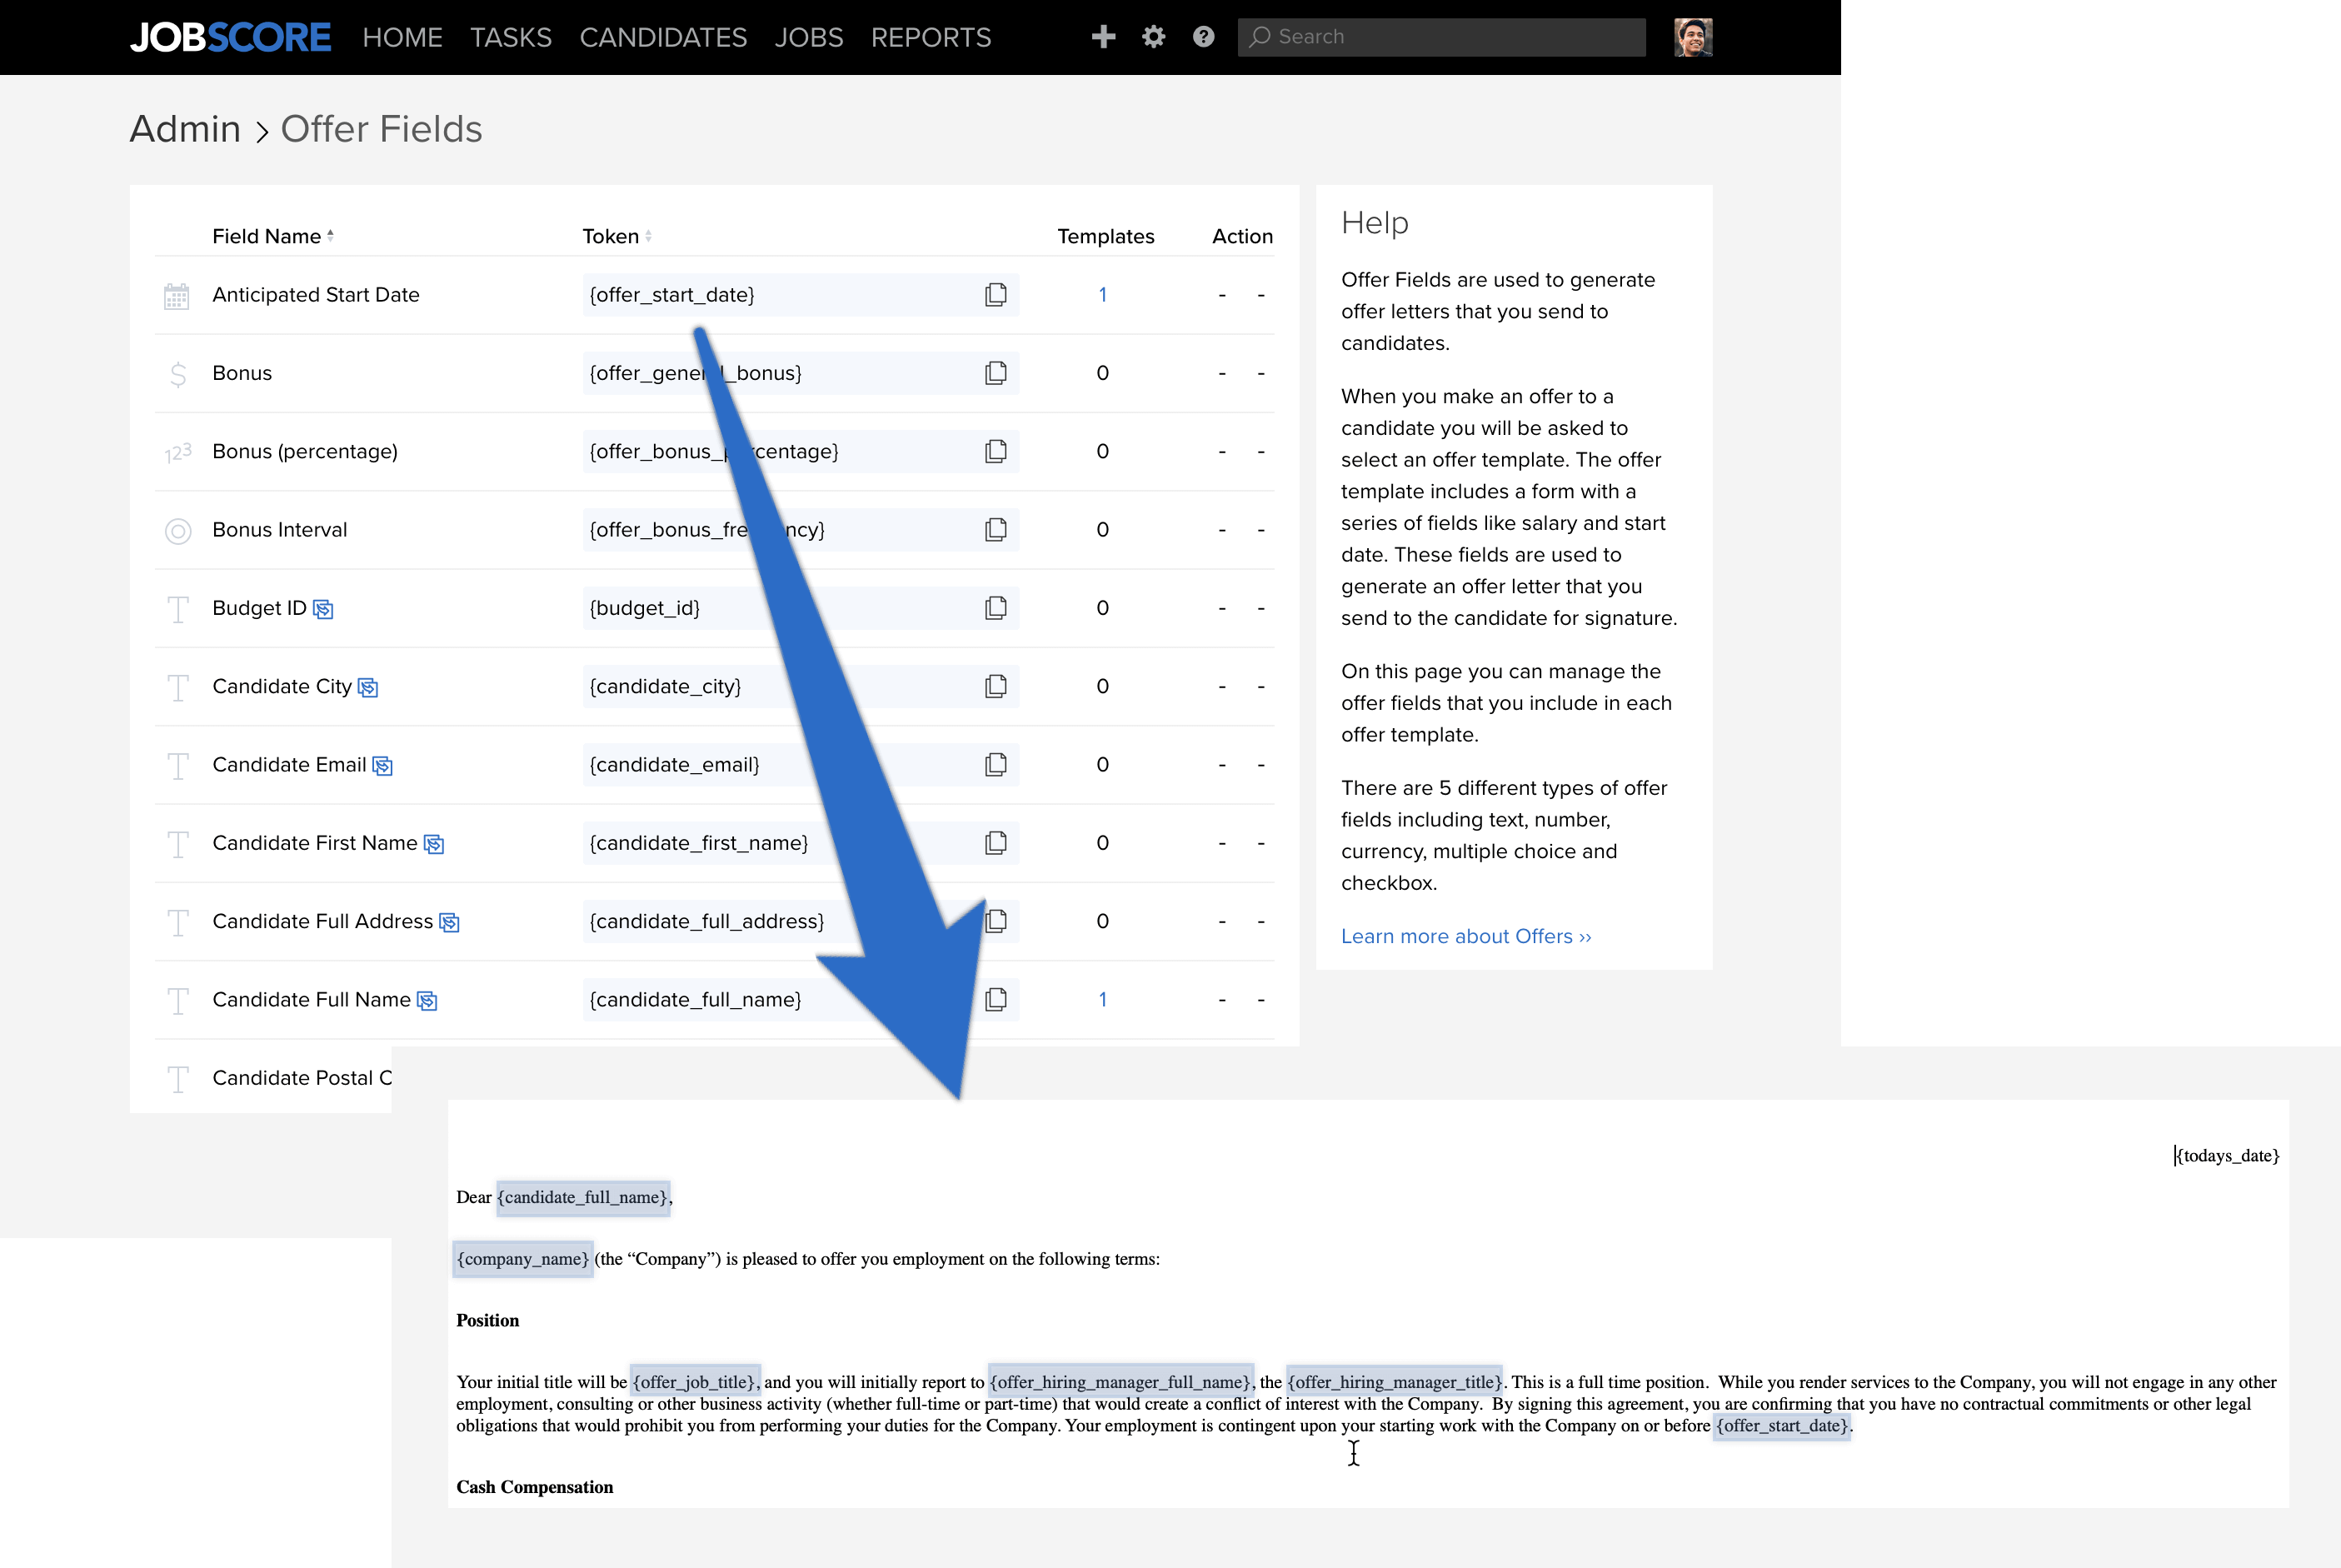This screenshot has width=2341, height=1568.
Task: Click Candidate First Name system field icon
Action: pyautogui.click(x=434, y=844)
